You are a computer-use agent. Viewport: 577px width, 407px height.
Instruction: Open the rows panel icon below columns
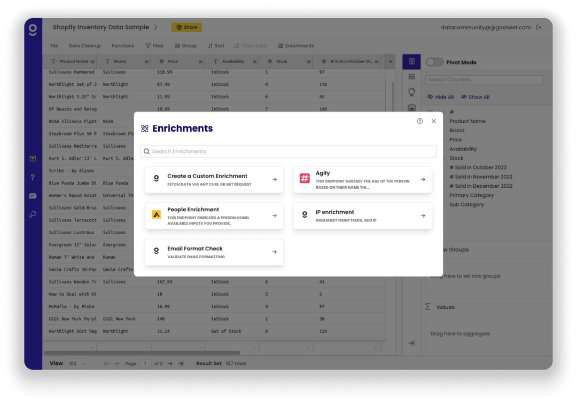click(x=411, y=77)
